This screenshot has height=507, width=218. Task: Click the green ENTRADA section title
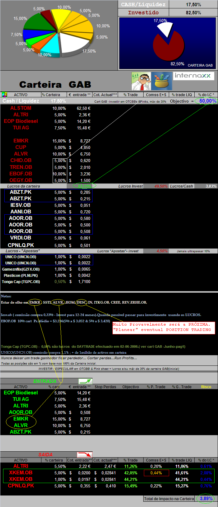pyautogui.click(x=45, y=381)
